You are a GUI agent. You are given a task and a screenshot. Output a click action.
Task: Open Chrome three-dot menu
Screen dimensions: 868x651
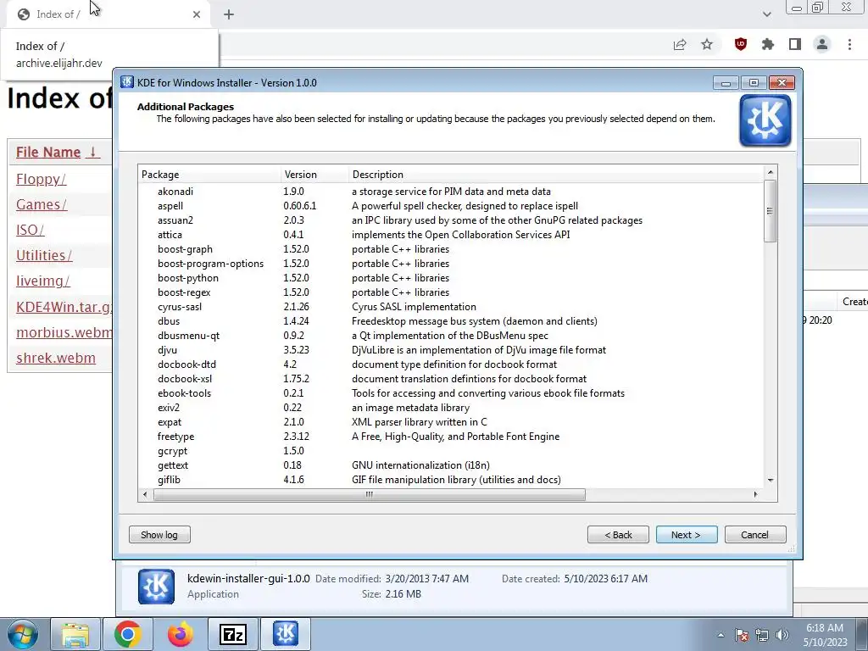click(849, 44)
